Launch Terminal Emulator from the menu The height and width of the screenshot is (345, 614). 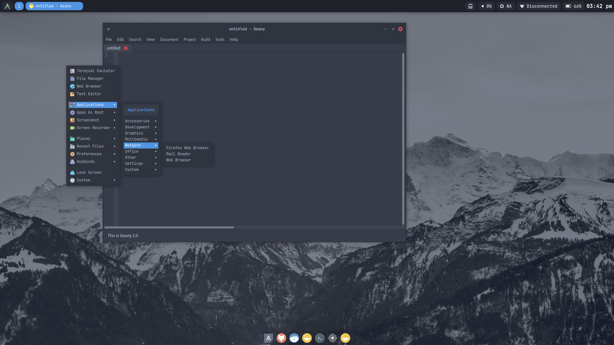point(93,71)
